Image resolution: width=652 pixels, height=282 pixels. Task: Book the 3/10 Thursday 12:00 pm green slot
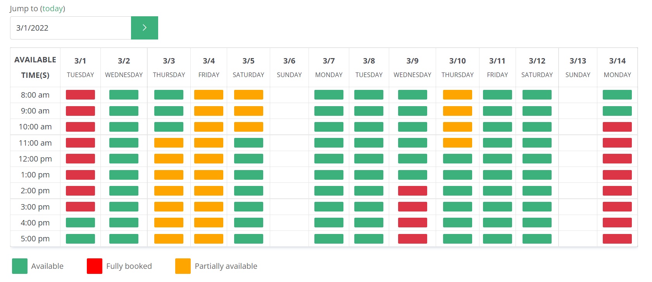[457, 159]
